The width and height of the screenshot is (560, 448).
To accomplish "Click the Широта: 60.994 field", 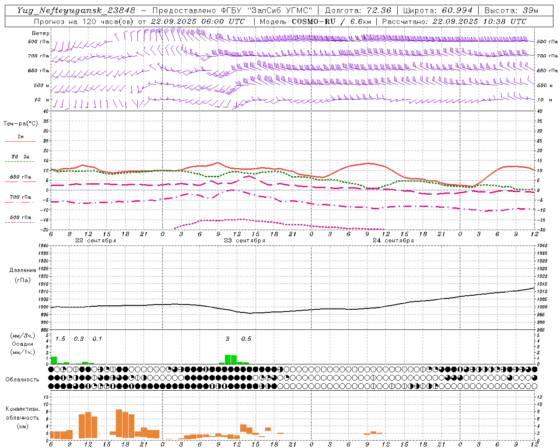I will pos(438,10).
